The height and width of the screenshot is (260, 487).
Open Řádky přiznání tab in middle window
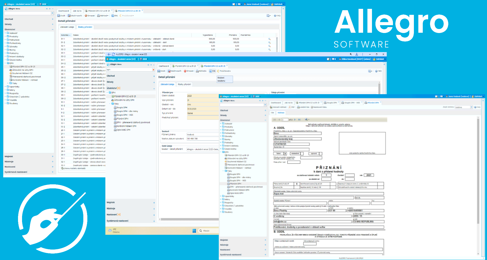184,84
